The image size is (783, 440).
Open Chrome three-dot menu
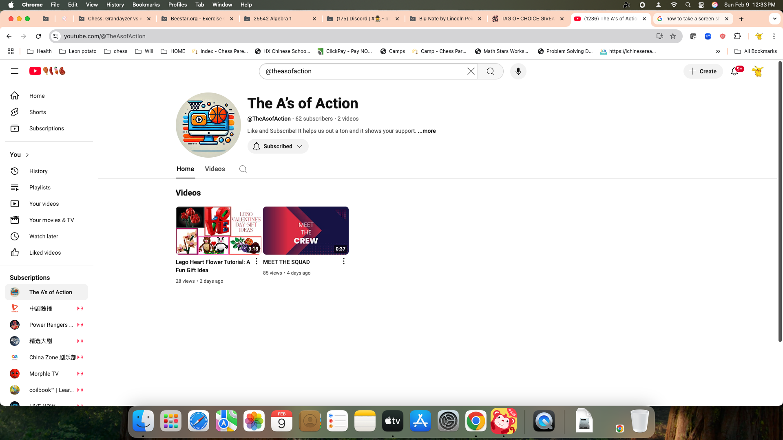[x=774, y=36]
